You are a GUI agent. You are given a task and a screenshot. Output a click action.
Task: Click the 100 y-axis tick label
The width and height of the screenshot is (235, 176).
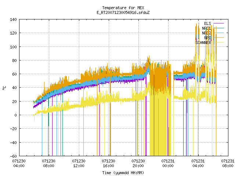[13, 47]
